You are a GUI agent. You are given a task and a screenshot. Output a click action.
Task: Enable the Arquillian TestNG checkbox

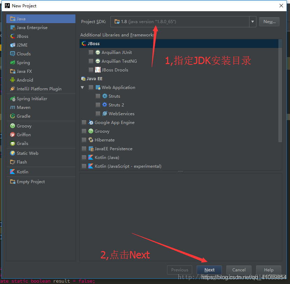coord(91,61)
